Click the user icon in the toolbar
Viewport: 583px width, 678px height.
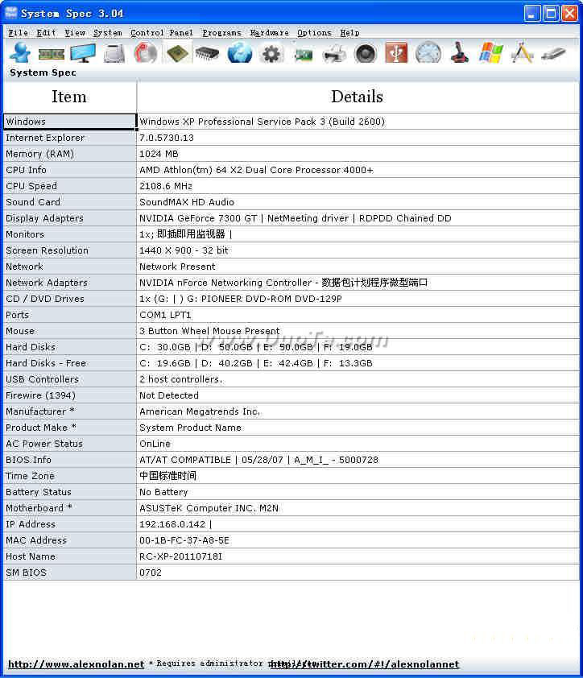[19, 53]
